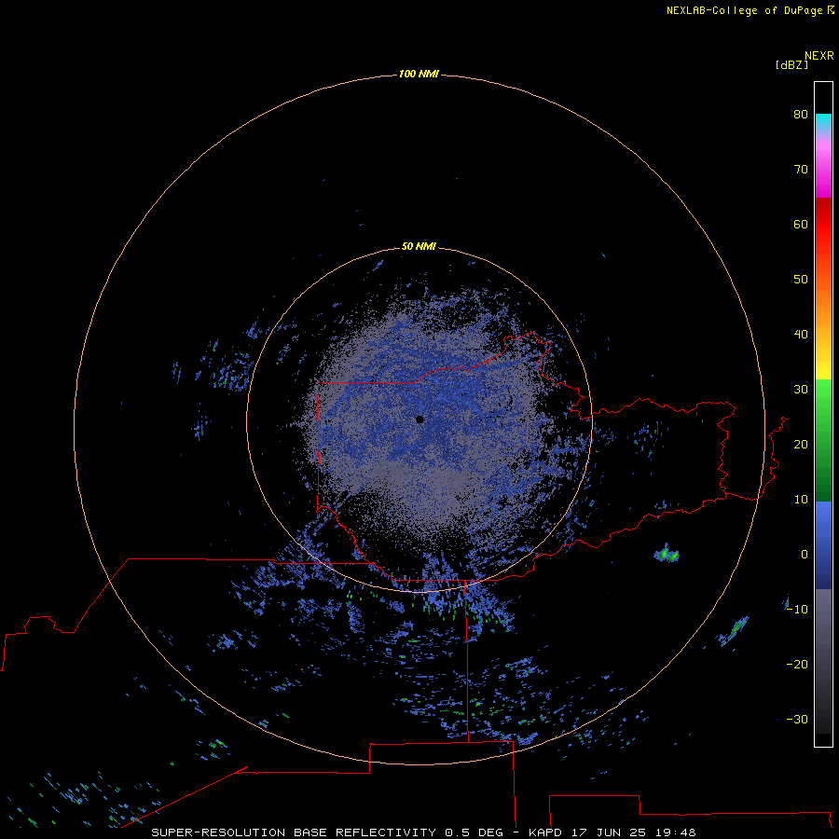The image size is (839, 839).
Task: Click the 80 value on dBZ scale
Action: tap(801, 115)
